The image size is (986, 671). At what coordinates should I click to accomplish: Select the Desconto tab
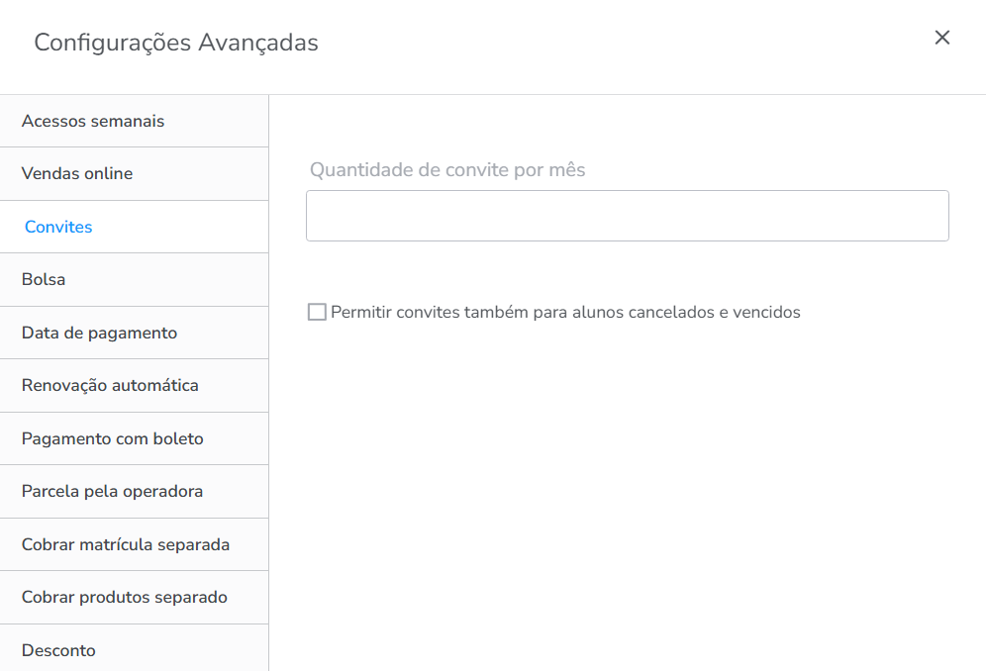tap(58, 650)
